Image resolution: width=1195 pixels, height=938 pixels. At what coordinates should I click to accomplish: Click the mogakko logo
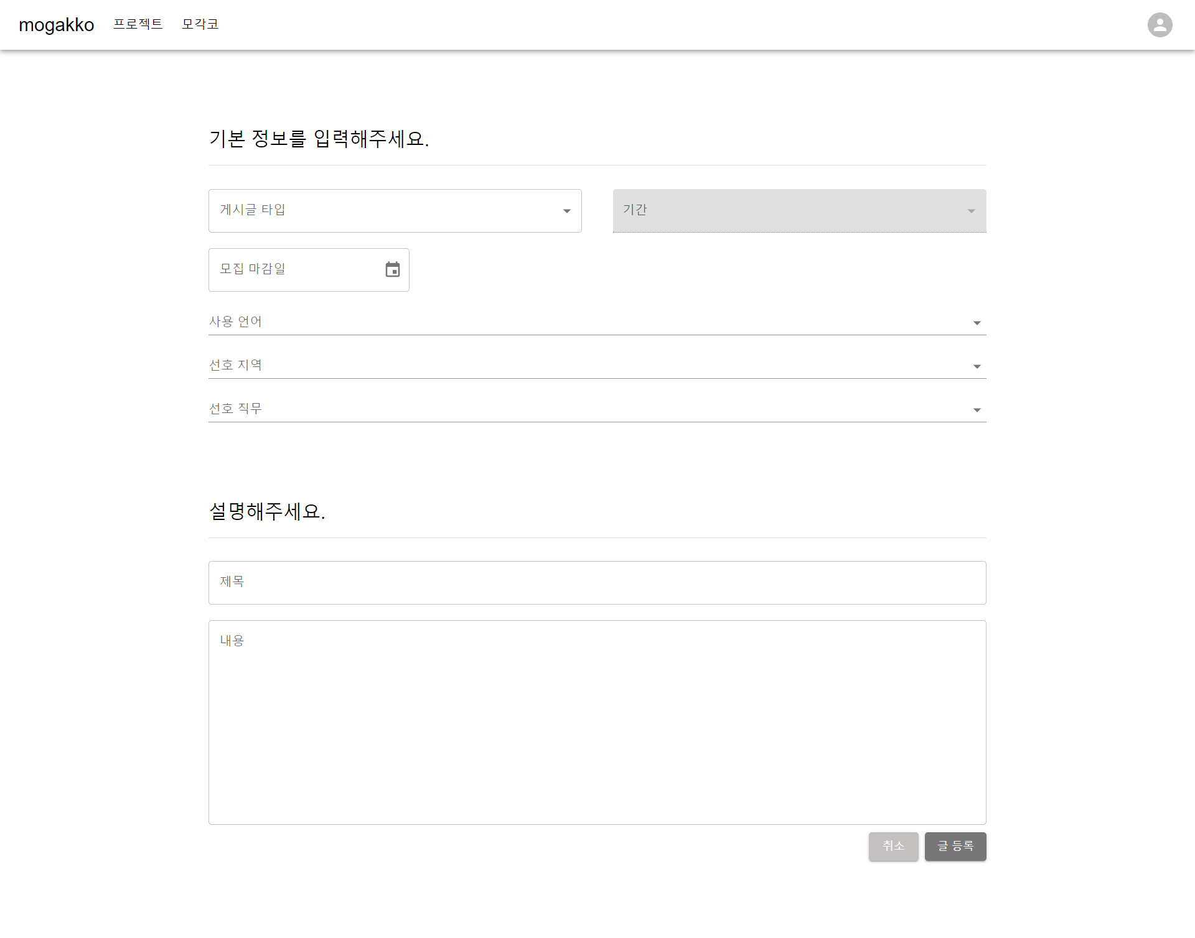56,24
